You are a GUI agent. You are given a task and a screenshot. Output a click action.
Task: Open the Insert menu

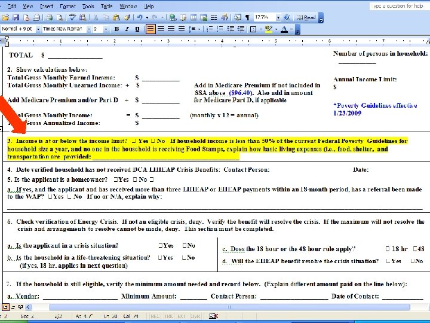click(x=47, y=6)
